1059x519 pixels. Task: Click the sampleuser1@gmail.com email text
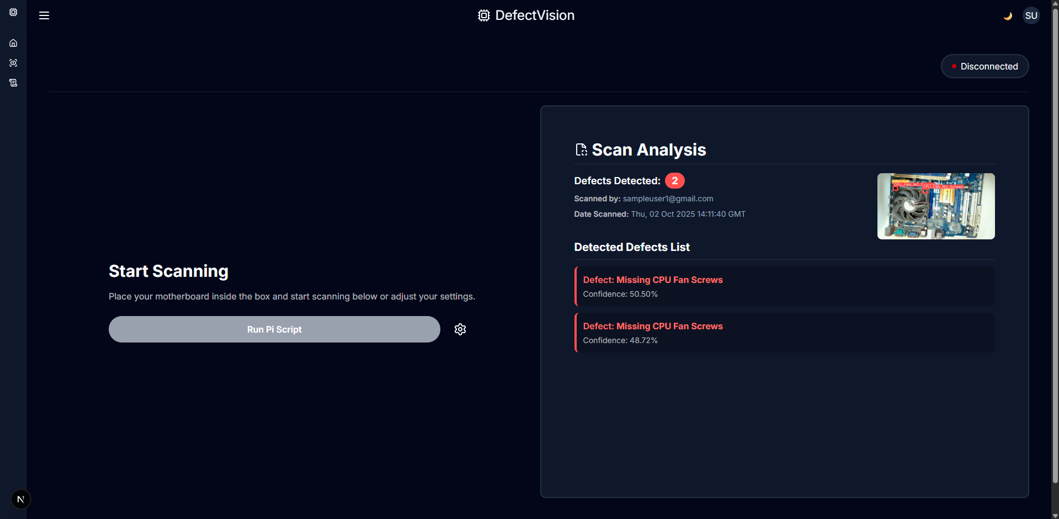[668, 199]
